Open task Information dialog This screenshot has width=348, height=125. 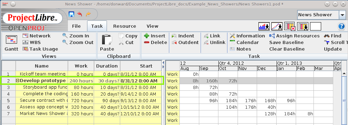point(247,36)
